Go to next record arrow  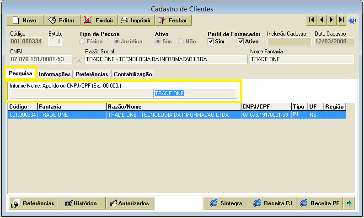point(332,21)
